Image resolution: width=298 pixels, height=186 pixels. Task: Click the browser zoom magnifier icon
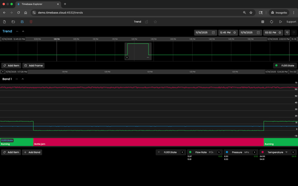point(245,12)
